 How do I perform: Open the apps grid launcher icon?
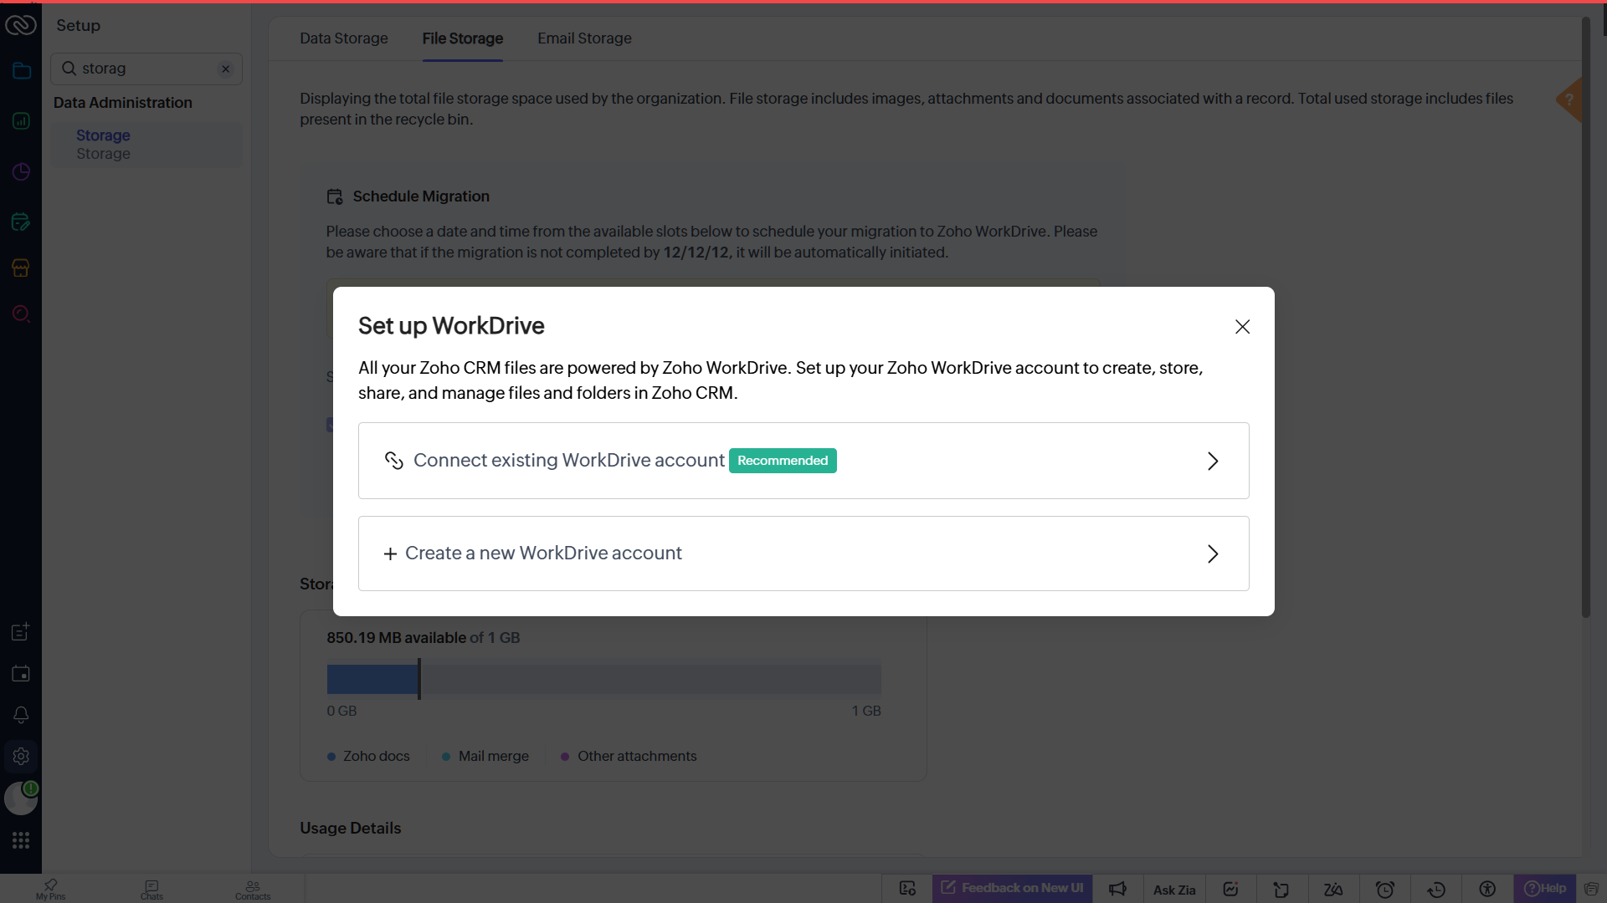[x=21, y=840]
